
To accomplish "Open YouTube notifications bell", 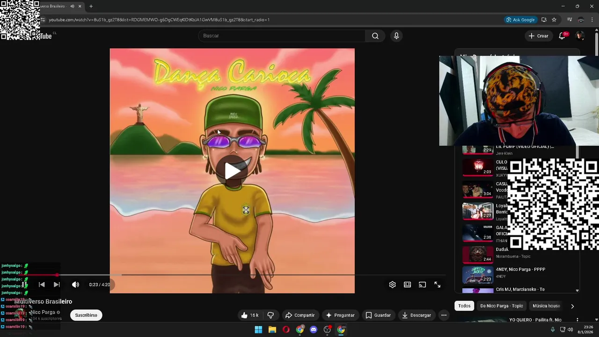I will pos(562,36).
